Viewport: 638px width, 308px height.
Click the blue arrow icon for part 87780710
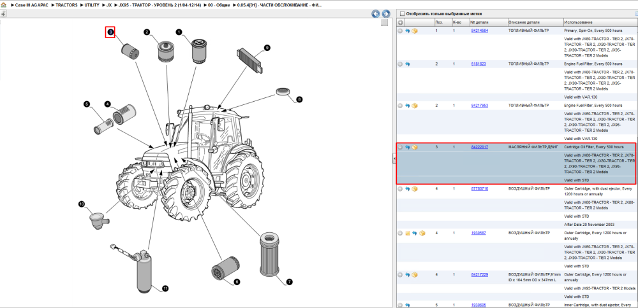pyautogui.click(x=407, y=189)
